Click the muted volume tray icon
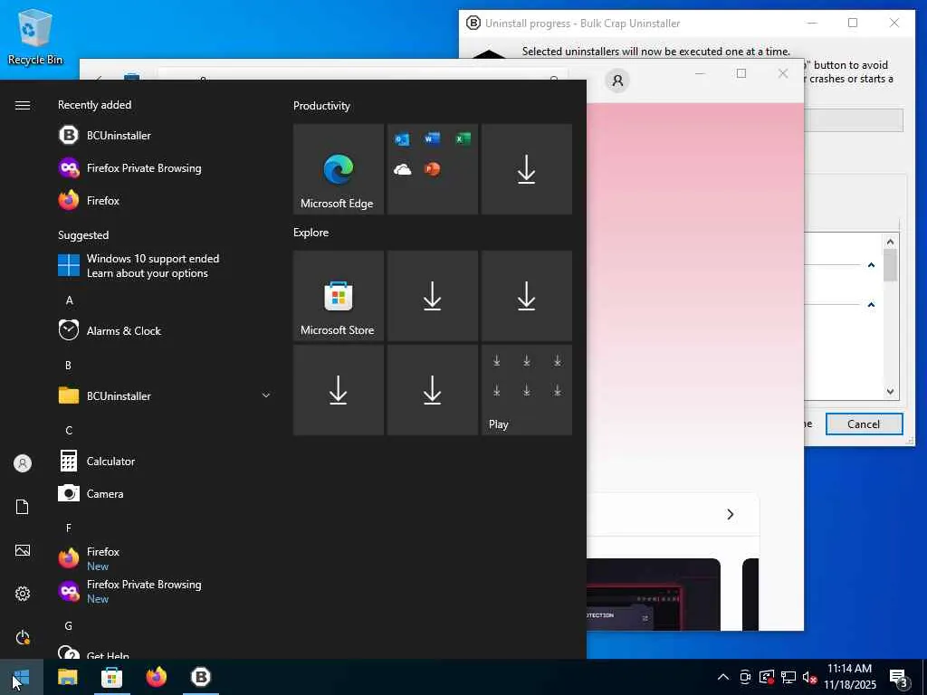 [x=809, y=677]
